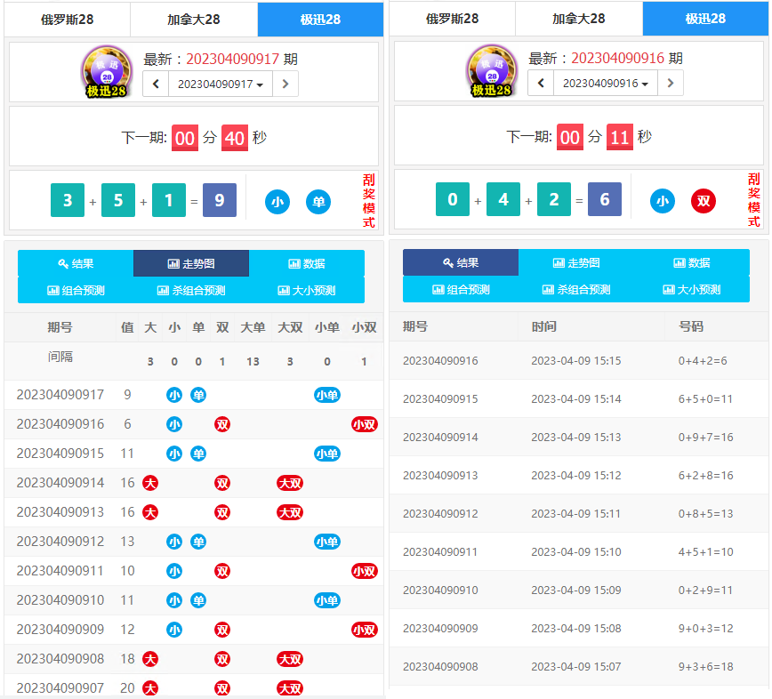The image size is (772, 699).
Task: Click 大 badge in row 202304090913
Action: pyautogui.click(x=150, y=512)
